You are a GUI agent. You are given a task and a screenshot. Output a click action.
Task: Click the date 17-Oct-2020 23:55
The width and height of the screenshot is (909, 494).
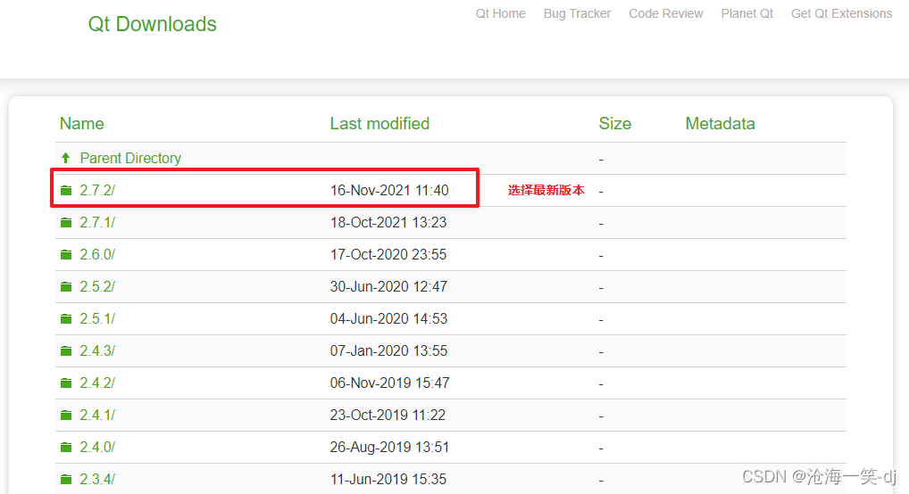pyautogui.click(x=388, y=255)
